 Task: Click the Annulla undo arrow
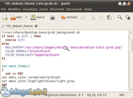pyautogui.click(x=63, y=17)
